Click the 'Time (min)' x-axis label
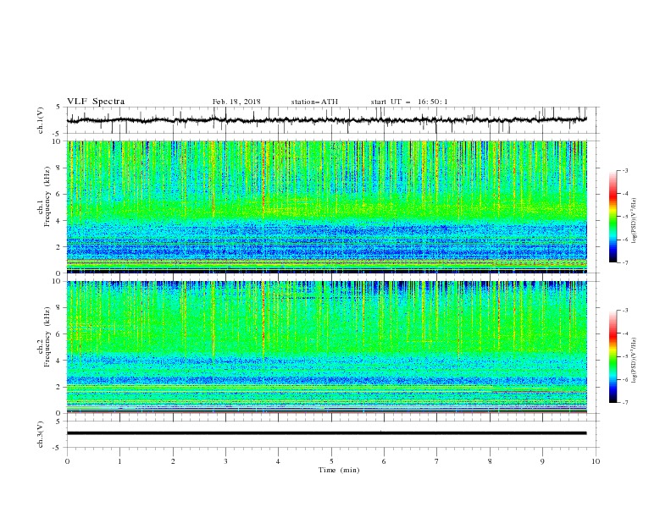The image size is (671, 518). pos(339,470)
